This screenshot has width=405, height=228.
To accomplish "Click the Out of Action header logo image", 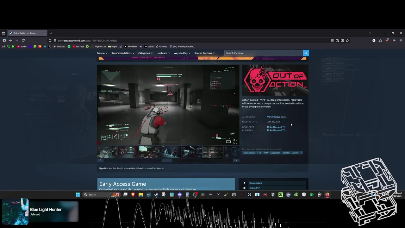I will [275, 80].
